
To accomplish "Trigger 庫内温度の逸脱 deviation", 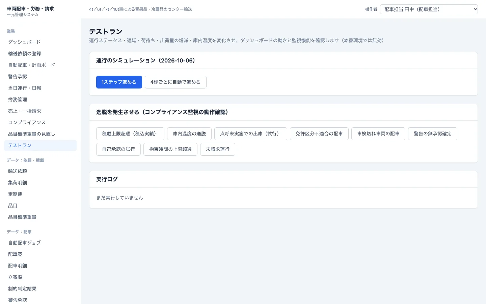I will coord(189,134).
